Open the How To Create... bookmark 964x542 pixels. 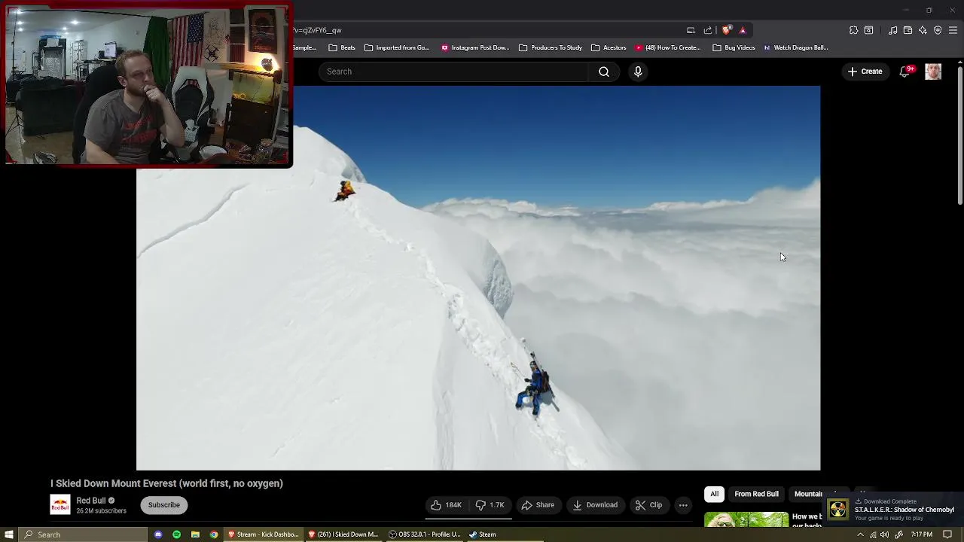[668, 47]
